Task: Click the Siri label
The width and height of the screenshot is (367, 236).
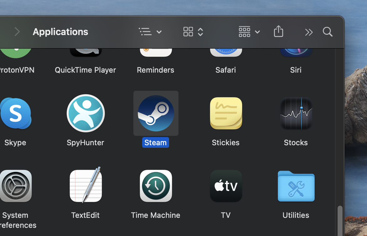Action: (296, 70)
